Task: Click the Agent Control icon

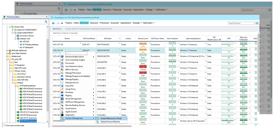Action: click(62, 112)
